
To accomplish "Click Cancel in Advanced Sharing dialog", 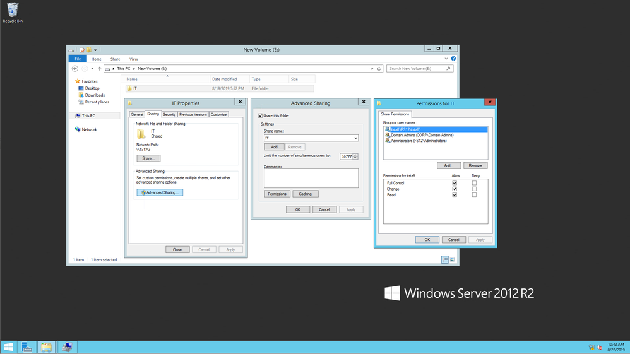I will (324, 209).
